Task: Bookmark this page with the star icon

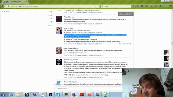Action: [134, 6]
